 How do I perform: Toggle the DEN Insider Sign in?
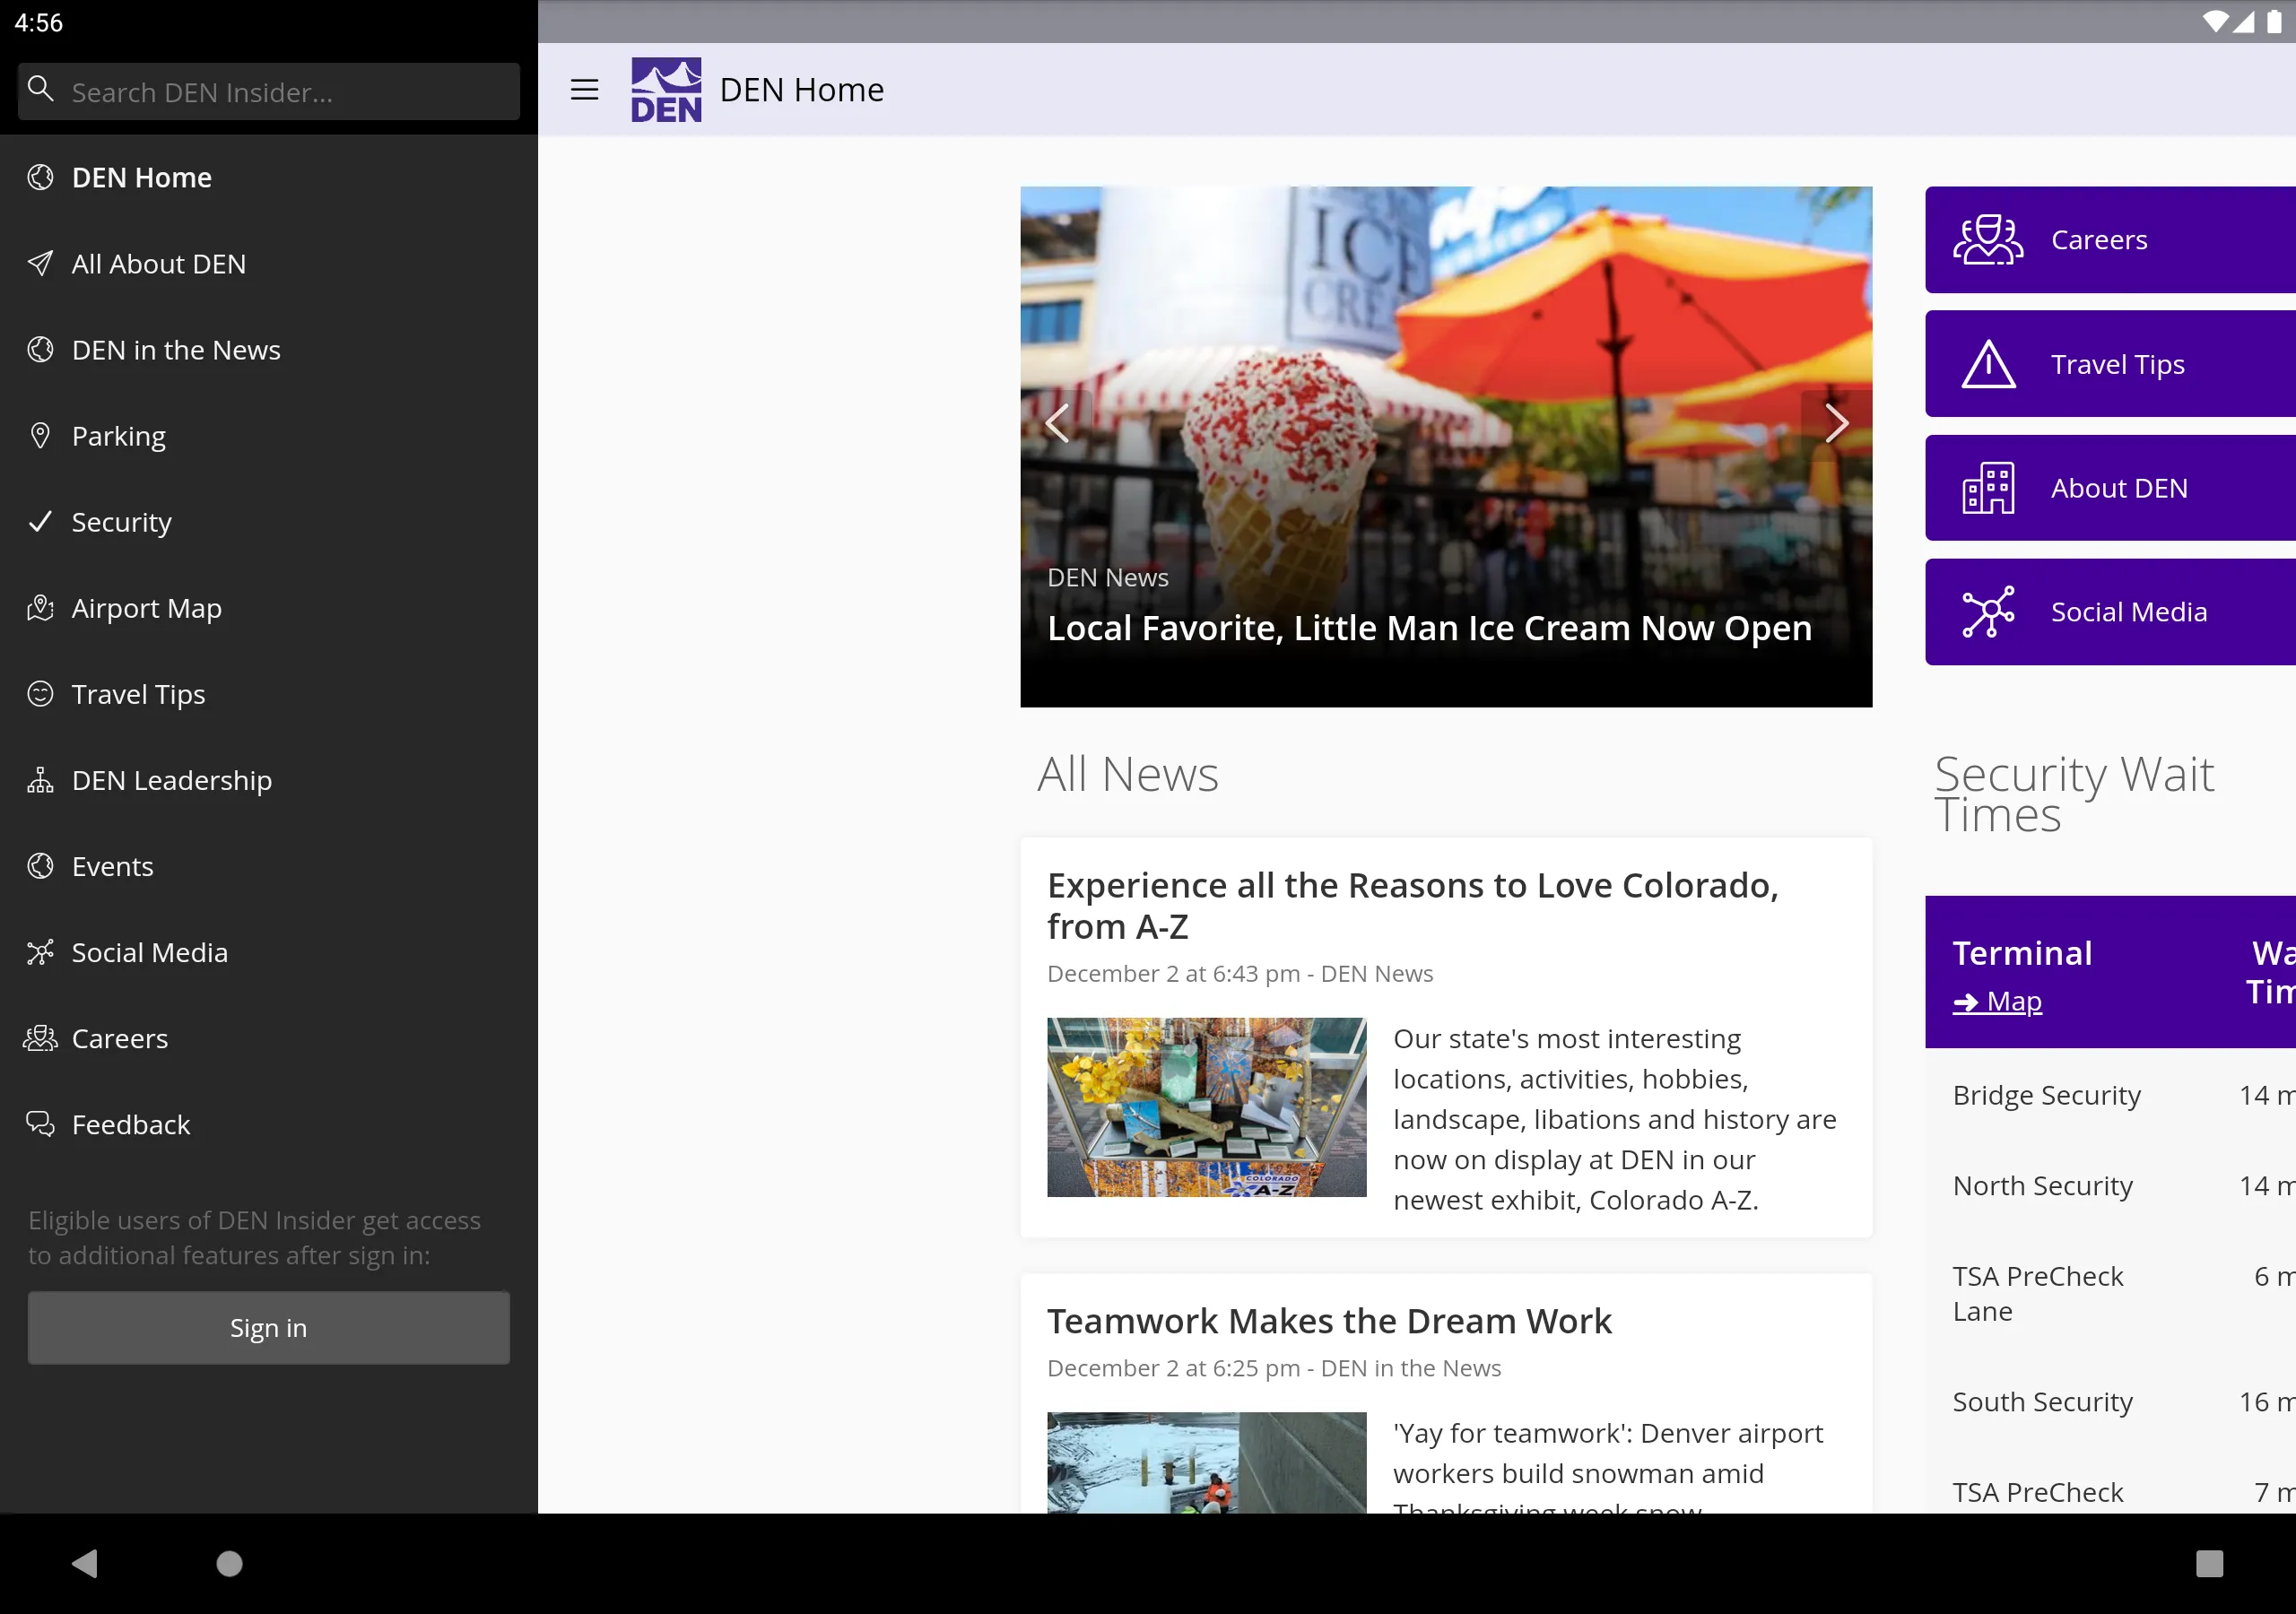tap(267, 1328)
